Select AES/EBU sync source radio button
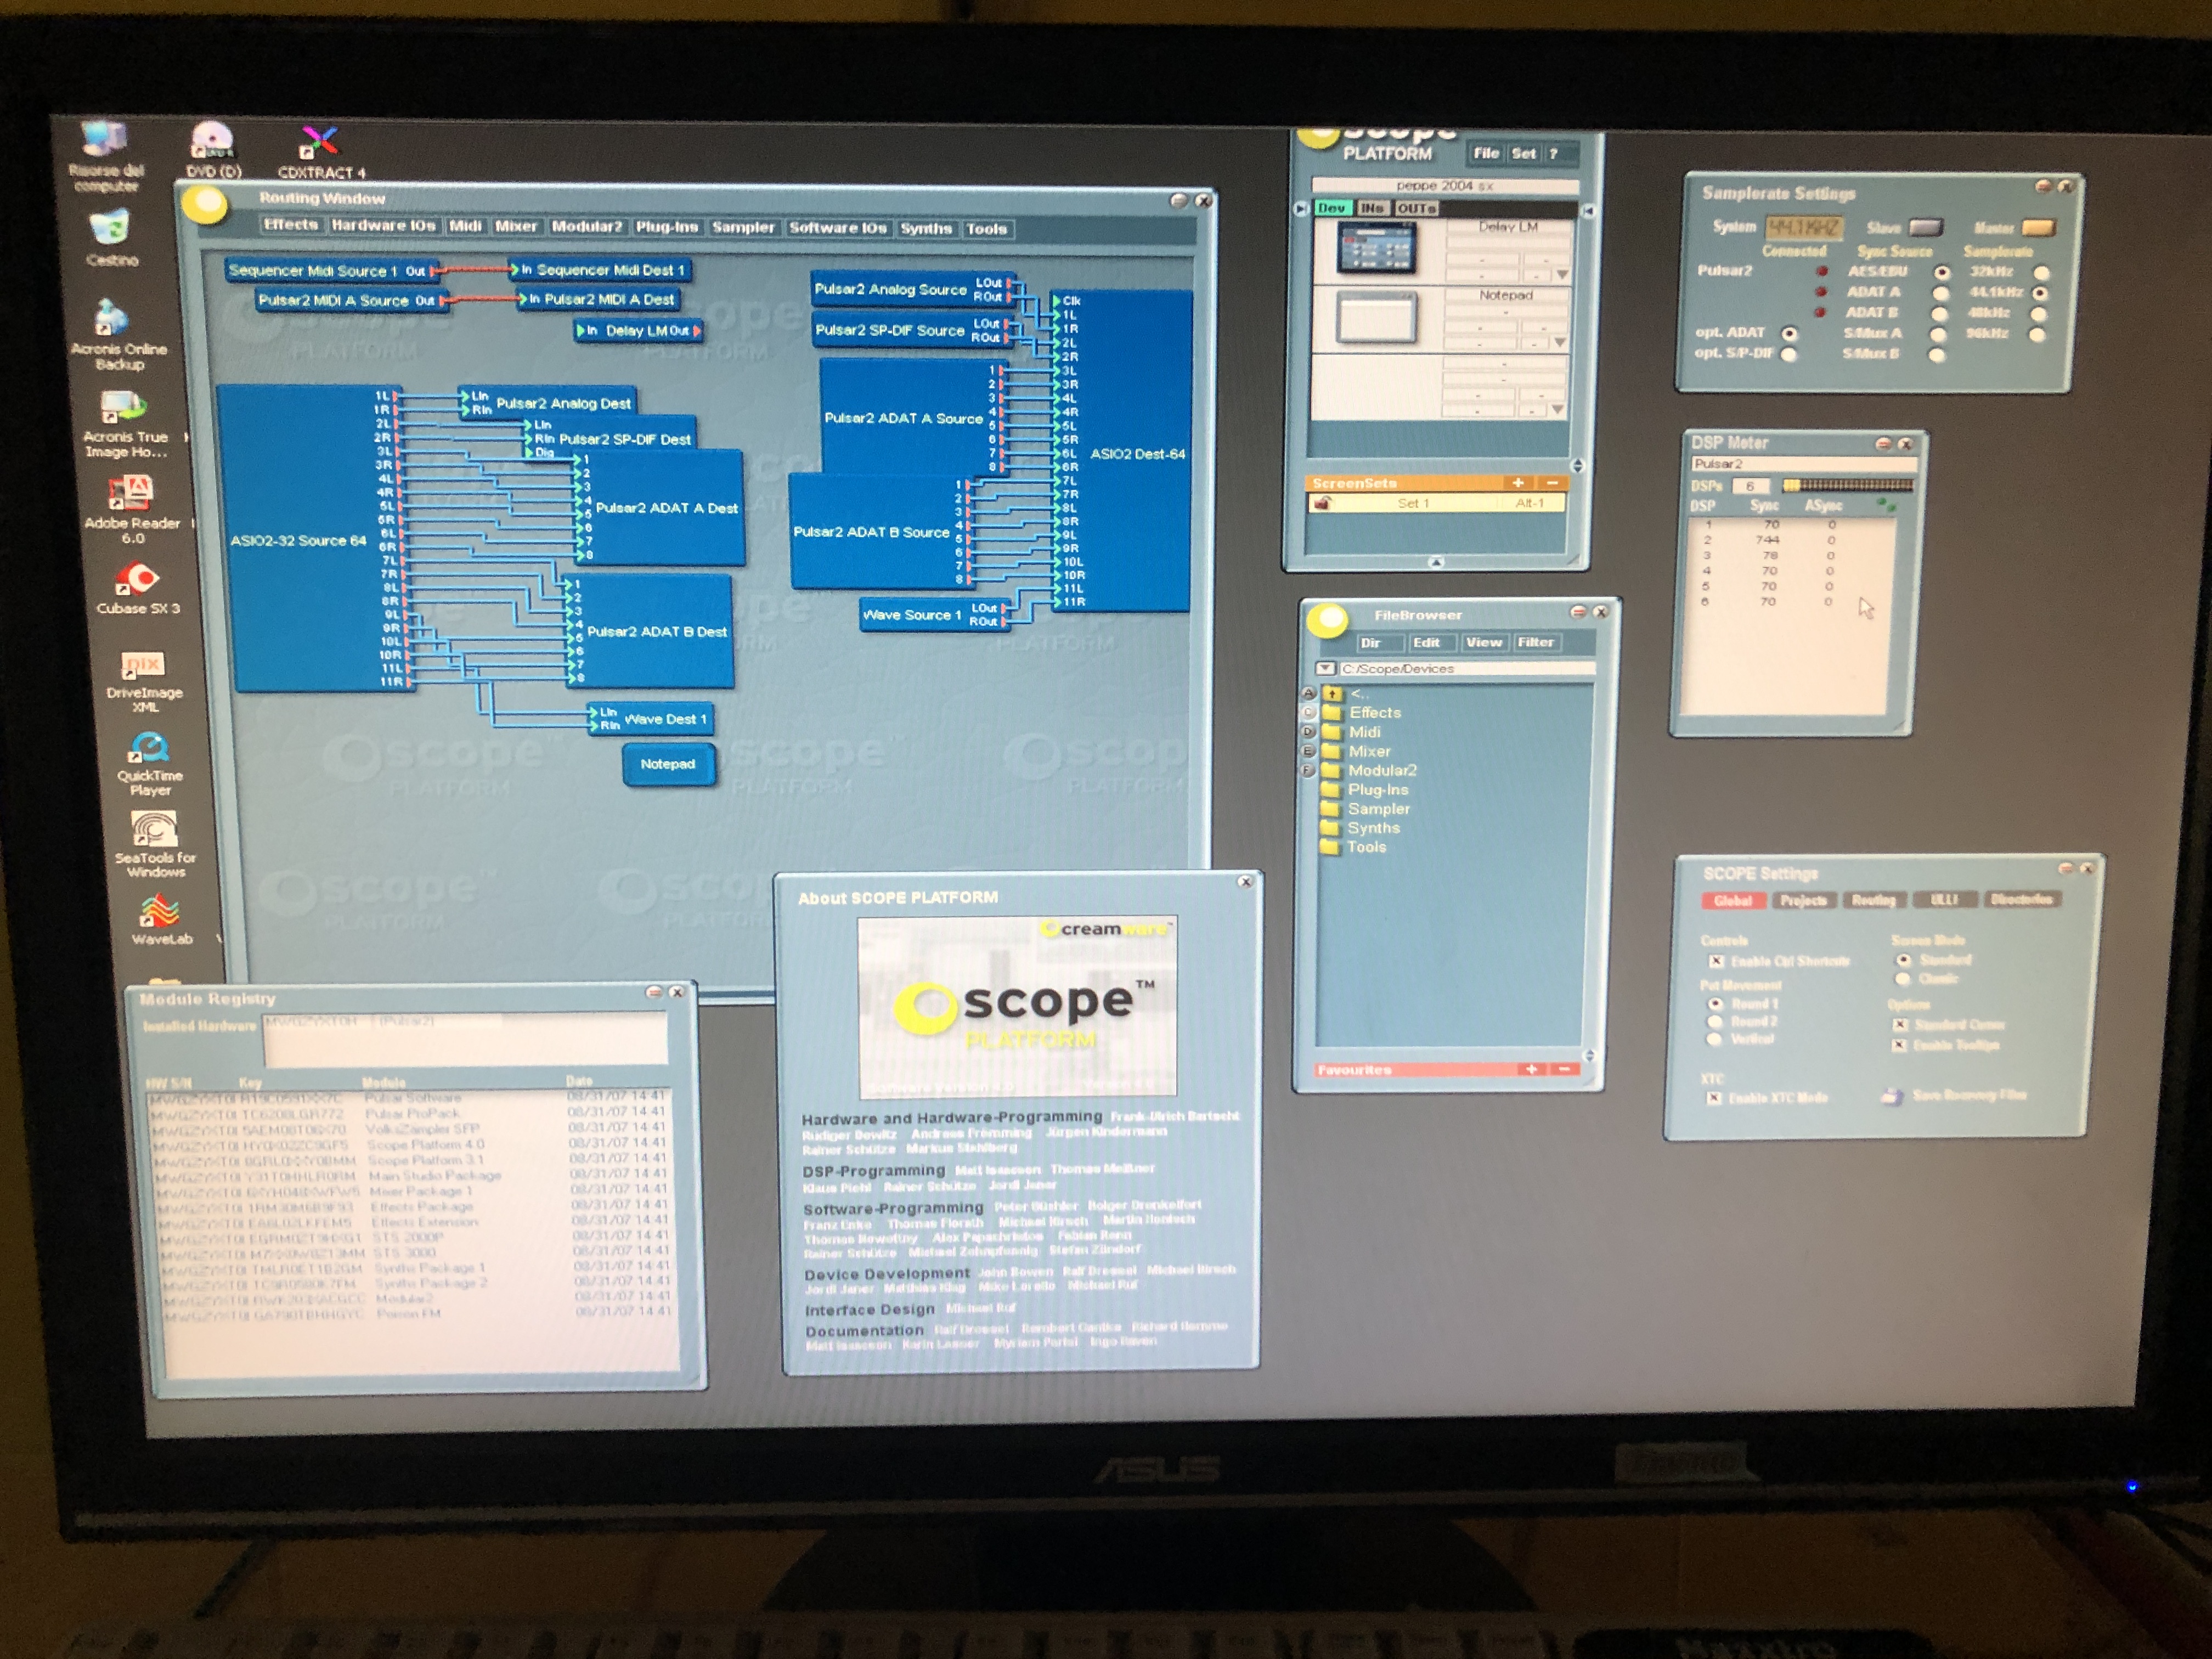Image resolution: width=2212 pixels, height=1659 pixels. (x=1942, y=272)
